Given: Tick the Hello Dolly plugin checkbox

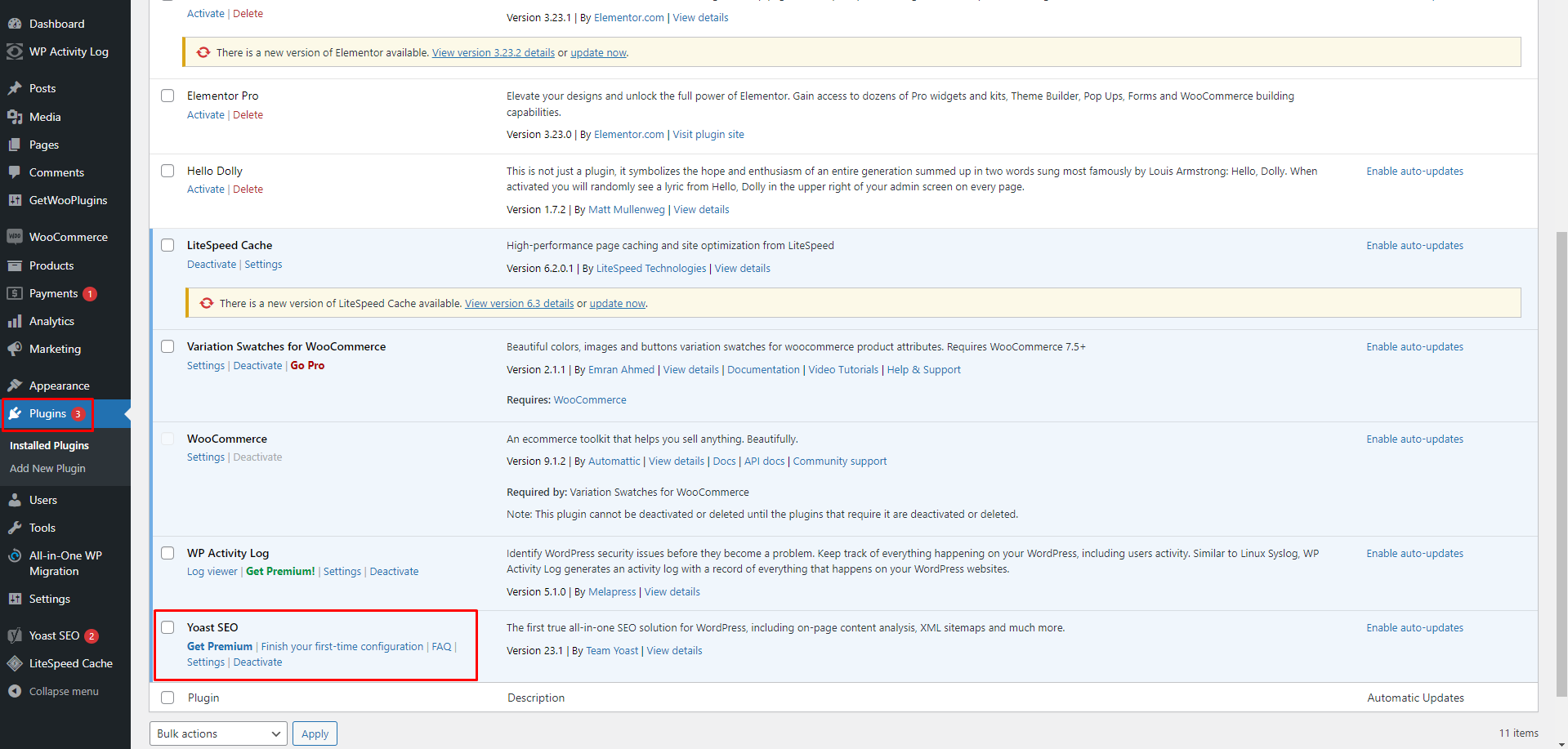Looking at the screenshot, I should 168,171.
